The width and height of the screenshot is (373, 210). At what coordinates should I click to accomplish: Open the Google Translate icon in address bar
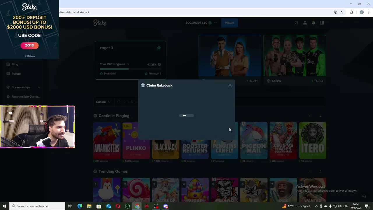(335, 12)
